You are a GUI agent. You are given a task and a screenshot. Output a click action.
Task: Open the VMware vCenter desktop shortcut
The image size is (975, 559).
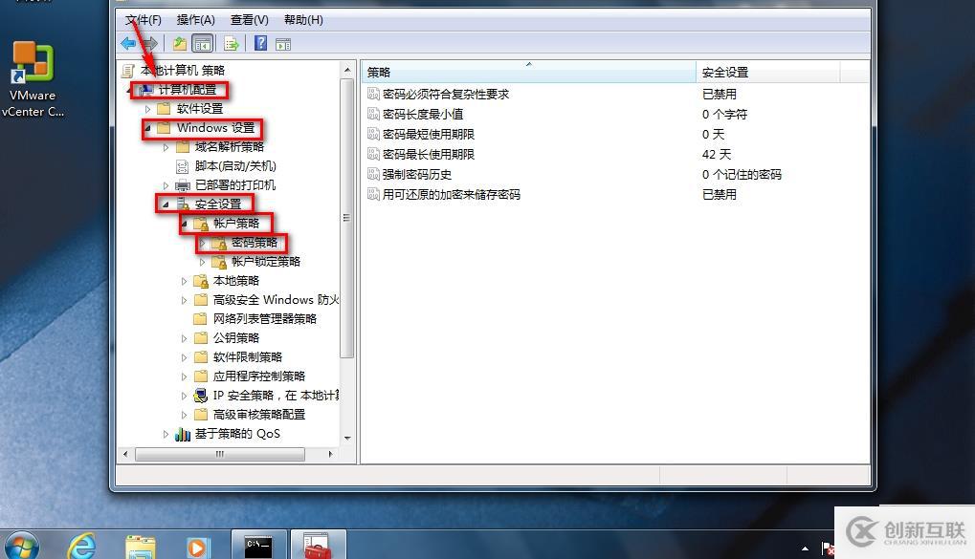pyautogui.click(x=33, y=79)
